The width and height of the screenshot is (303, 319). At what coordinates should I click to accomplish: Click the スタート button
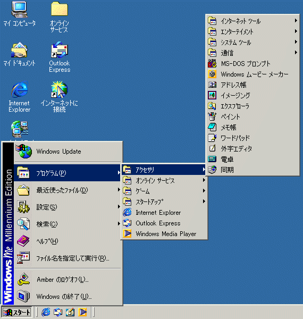[x=16, y=312]
